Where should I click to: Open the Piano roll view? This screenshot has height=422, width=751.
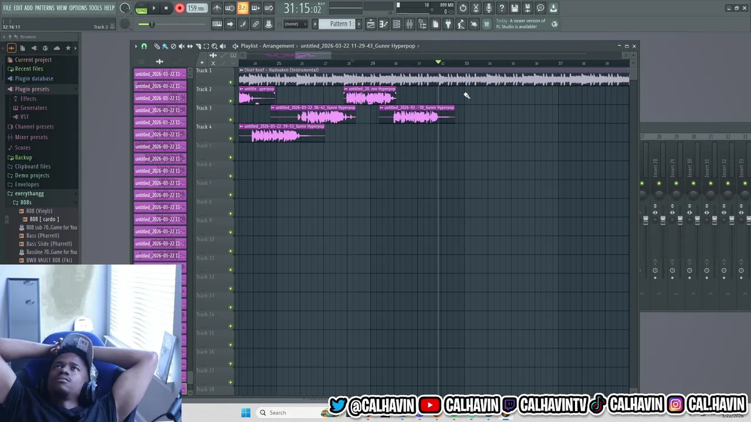tap(383, 24)
